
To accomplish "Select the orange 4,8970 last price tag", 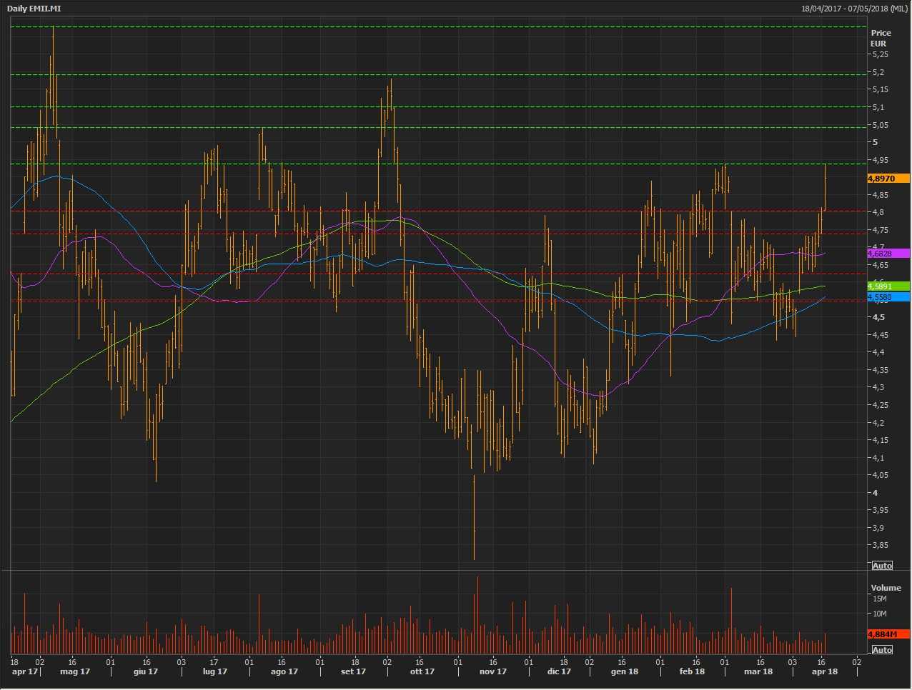I will [x=888, y=179].
